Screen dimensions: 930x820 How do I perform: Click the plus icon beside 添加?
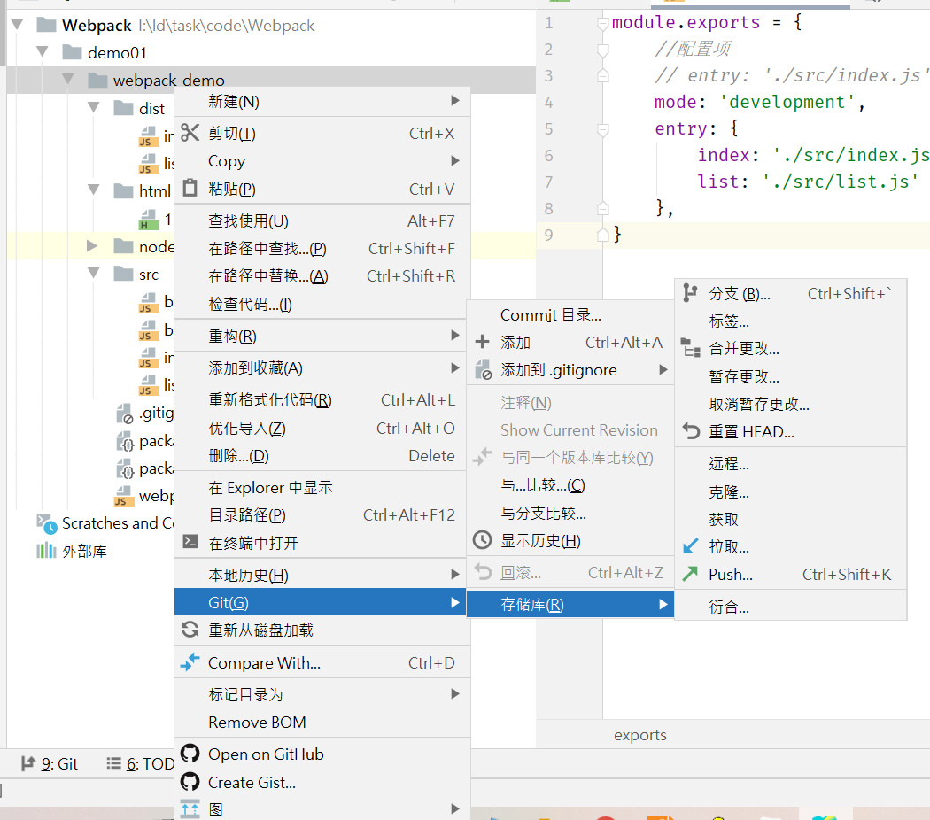pos(482,342)
